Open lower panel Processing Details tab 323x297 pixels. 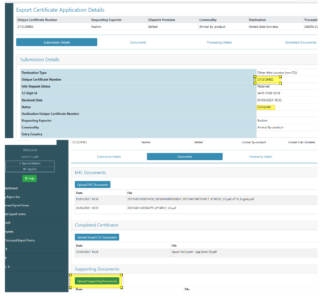(x=261, y=157)
